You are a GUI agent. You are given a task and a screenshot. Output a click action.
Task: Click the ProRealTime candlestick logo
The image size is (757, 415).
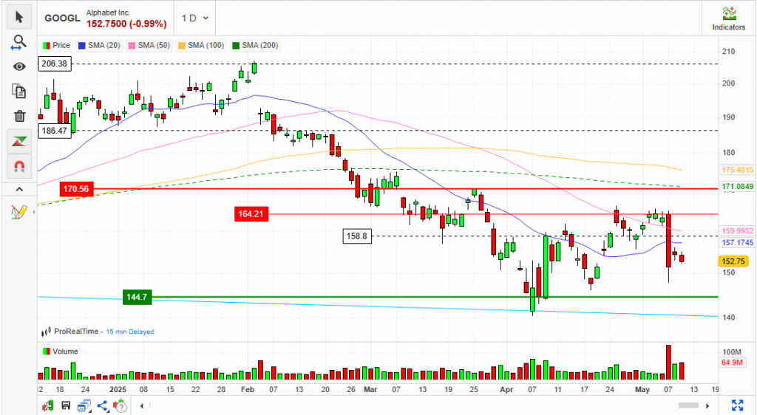pyautogui.click(x=46, y=332)
